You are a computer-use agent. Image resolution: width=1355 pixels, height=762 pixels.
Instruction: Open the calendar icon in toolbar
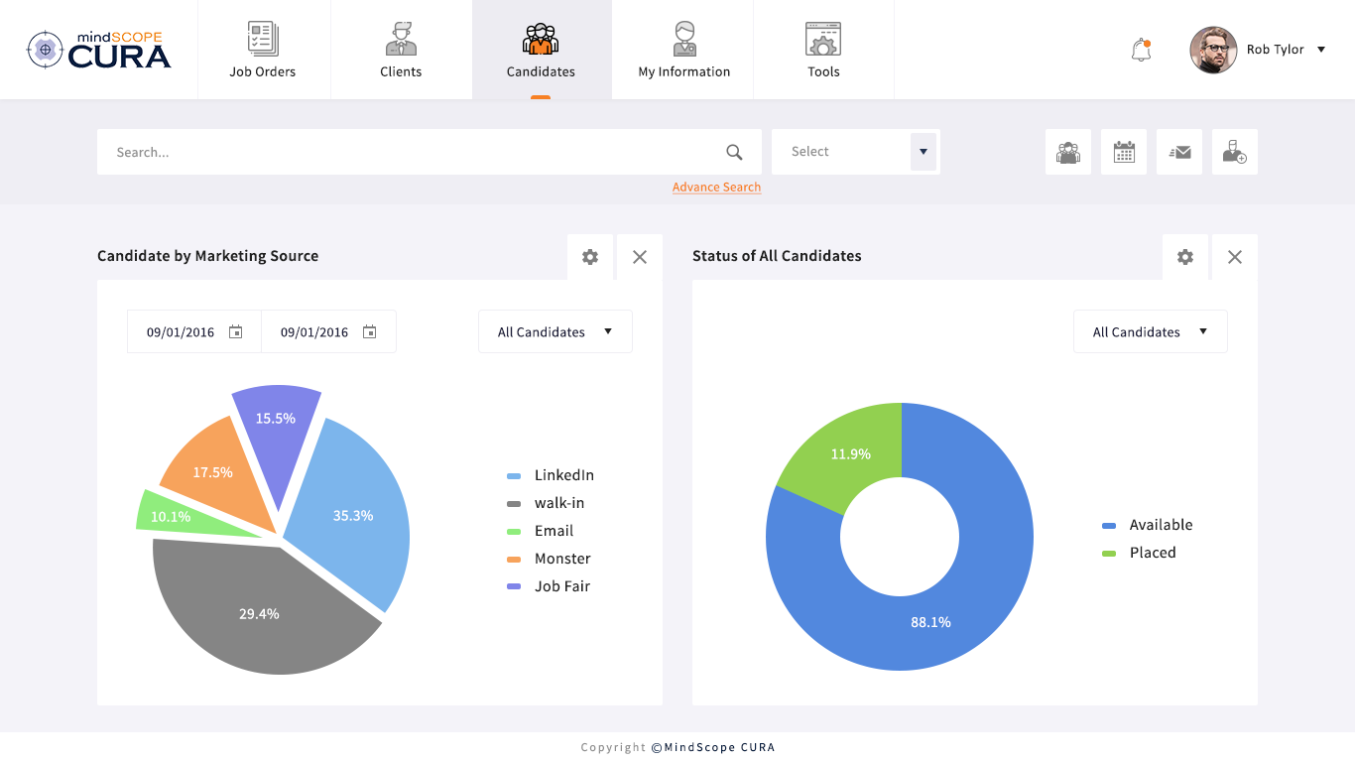[1124, 152]
